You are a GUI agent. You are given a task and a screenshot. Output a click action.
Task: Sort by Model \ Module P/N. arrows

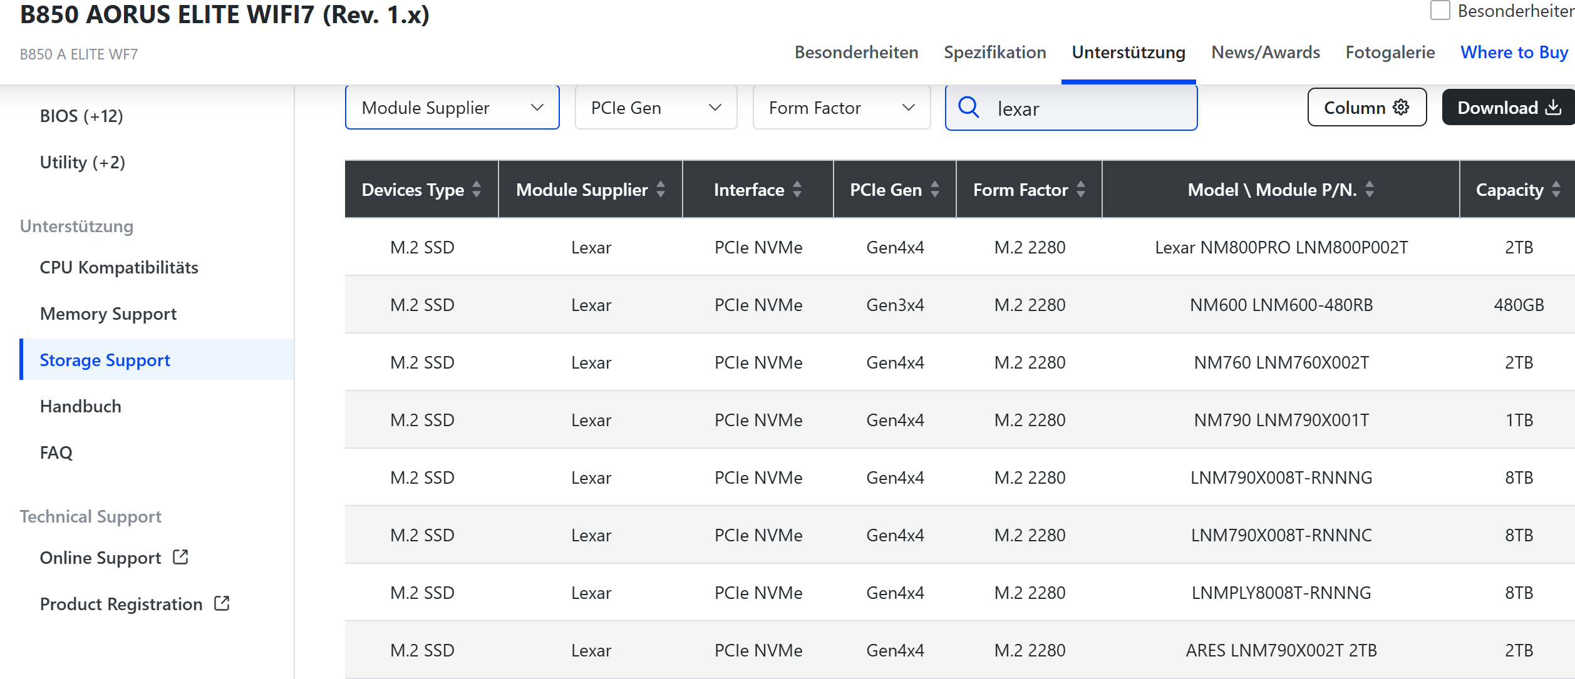[1370, 189]
